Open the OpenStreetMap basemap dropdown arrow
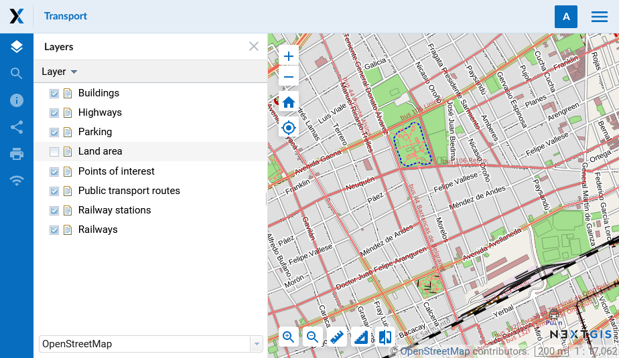This screenshot has width=619, height=358. click(x=257, y=344)
